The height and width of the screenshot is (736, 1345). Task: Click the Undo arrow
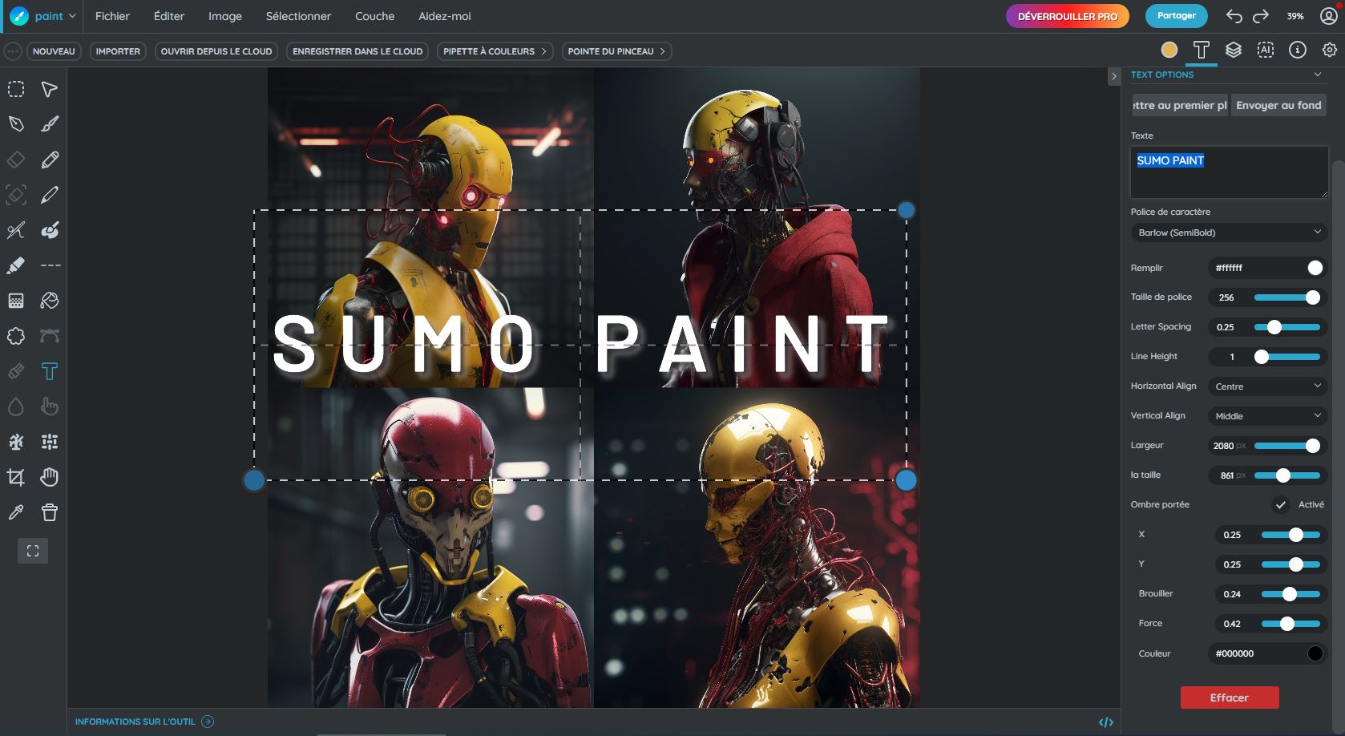pyautogui.click(x=1234, y=16)
